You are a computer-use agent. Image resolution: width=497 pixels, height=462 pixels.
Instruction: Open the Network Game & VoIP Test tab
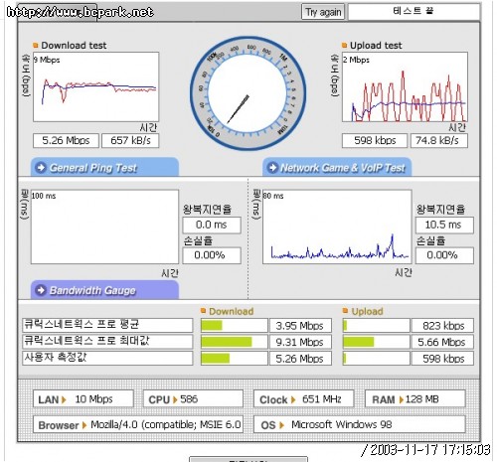(x=337, y=167)
